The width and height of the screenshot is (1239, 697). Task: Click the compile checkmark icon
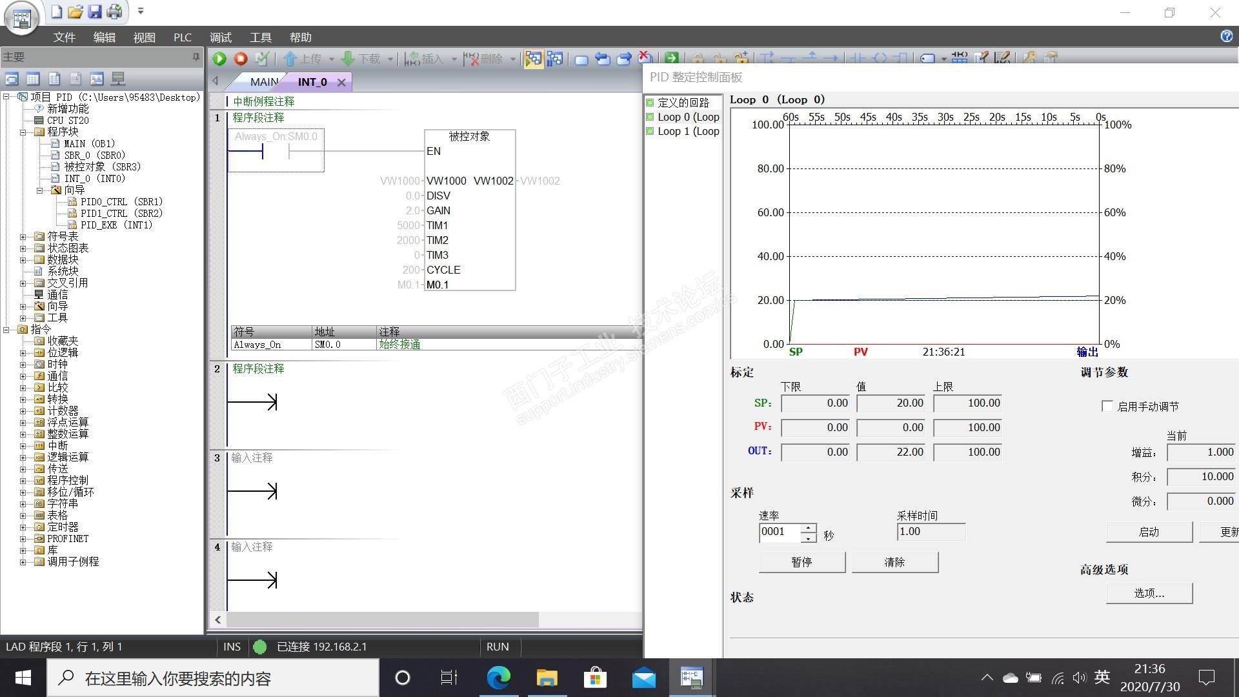coord(261,59)
